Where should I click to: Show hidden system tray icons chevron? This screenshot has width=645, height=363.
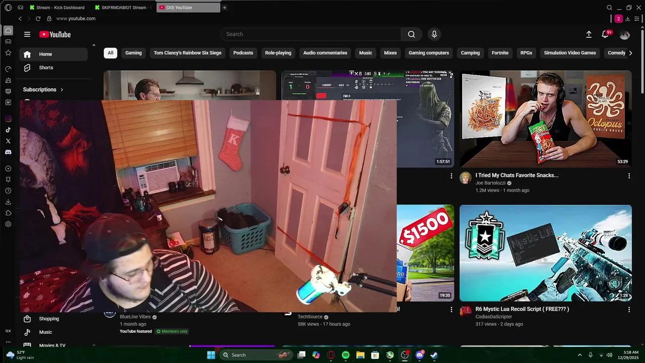pos(579,355)
